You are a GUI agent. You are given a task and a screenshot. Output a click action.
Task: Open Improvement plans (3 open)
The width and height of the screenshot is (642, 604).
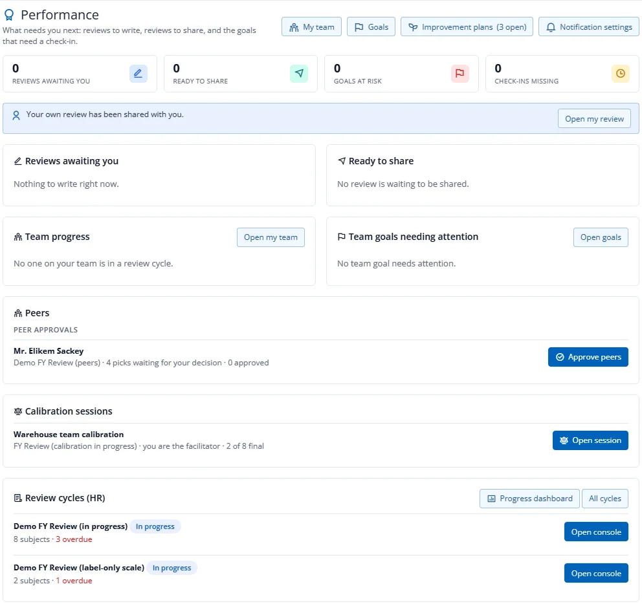[x=467, y=27]
